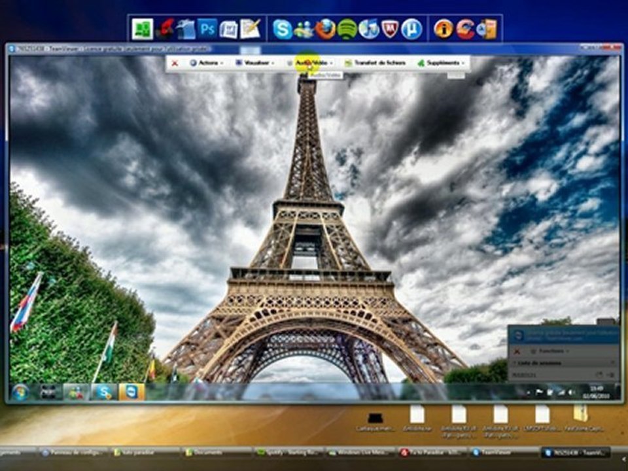Launch Skype from the top dock
The width and height of the screenshot is (628, 471).
click(283, 29)
